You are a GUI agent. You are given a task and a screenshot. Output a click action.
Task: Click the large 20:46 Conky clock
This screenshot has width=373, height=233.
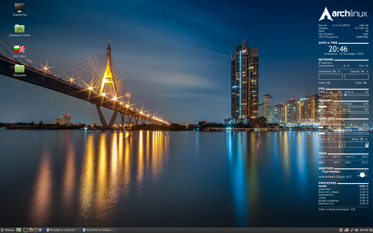(338, 49)
